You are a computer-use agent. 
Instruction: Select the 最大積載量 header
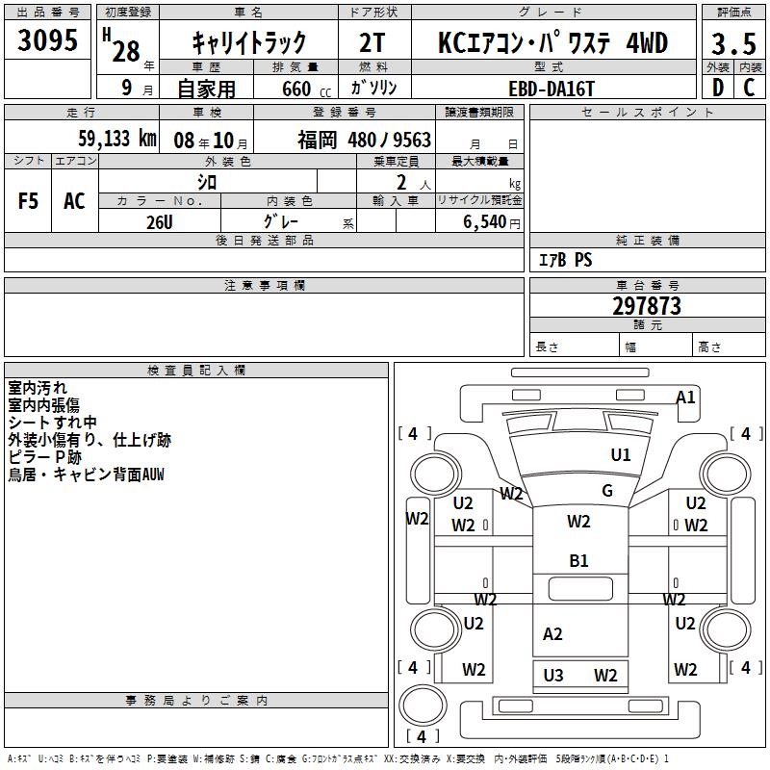(479, 161)
